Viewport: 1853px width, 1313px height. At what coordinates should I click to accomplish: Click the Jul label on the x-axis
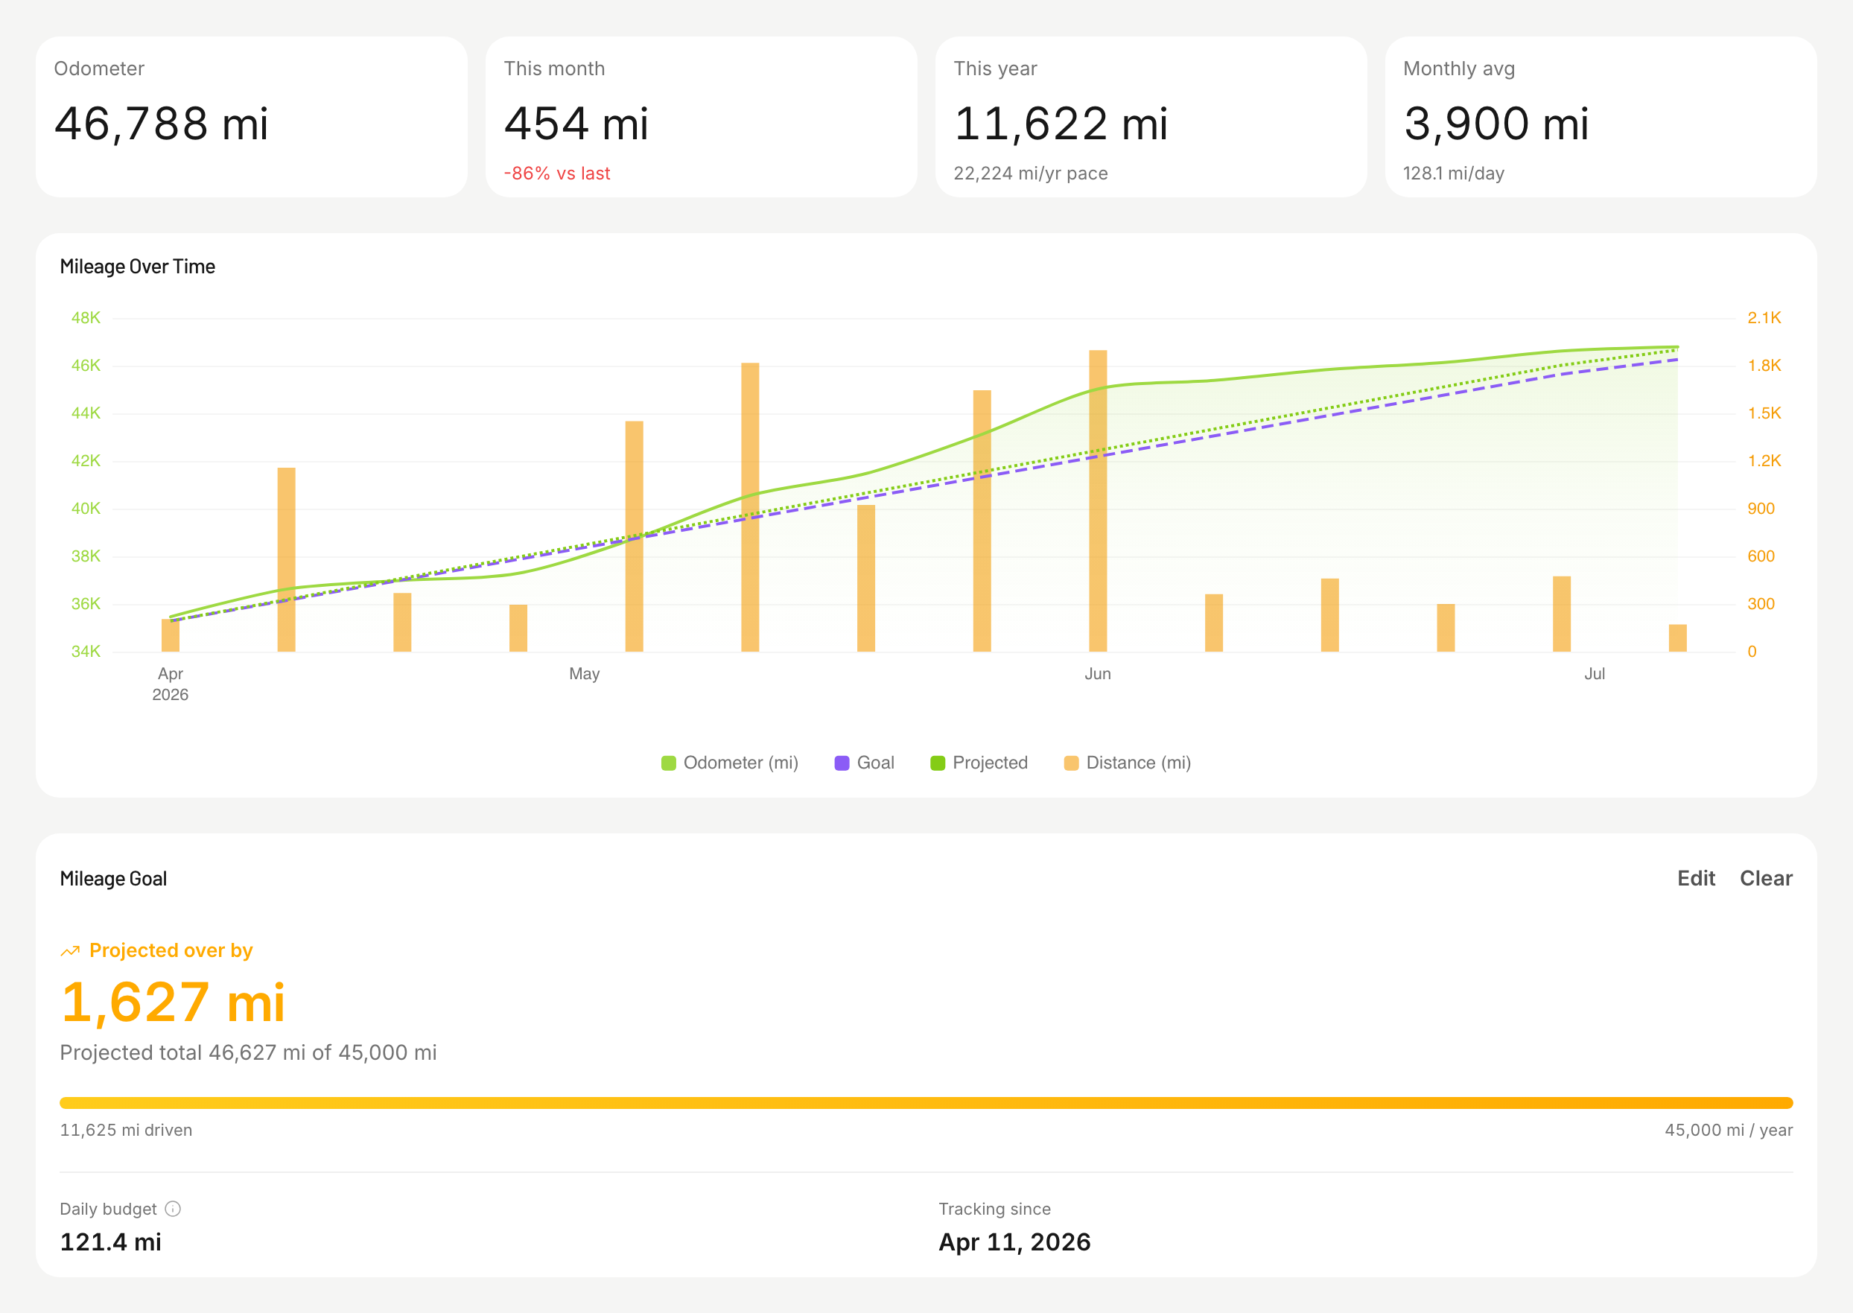click(x=1595, y=674)
